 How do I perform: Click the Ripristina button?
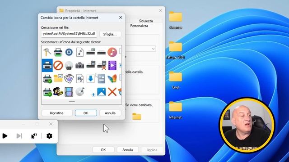[56, 113]
